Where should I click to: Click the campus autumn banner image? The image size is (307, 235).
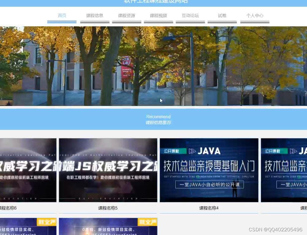tap(153, 66)
